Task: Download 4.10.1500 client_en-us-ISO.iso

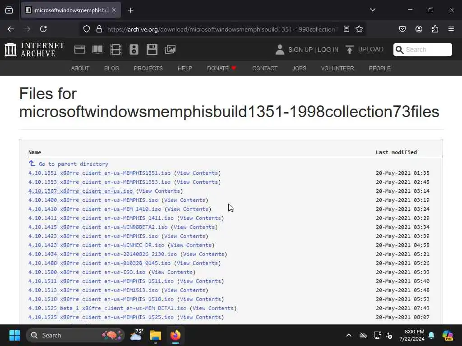Action: tap(87, 272)
